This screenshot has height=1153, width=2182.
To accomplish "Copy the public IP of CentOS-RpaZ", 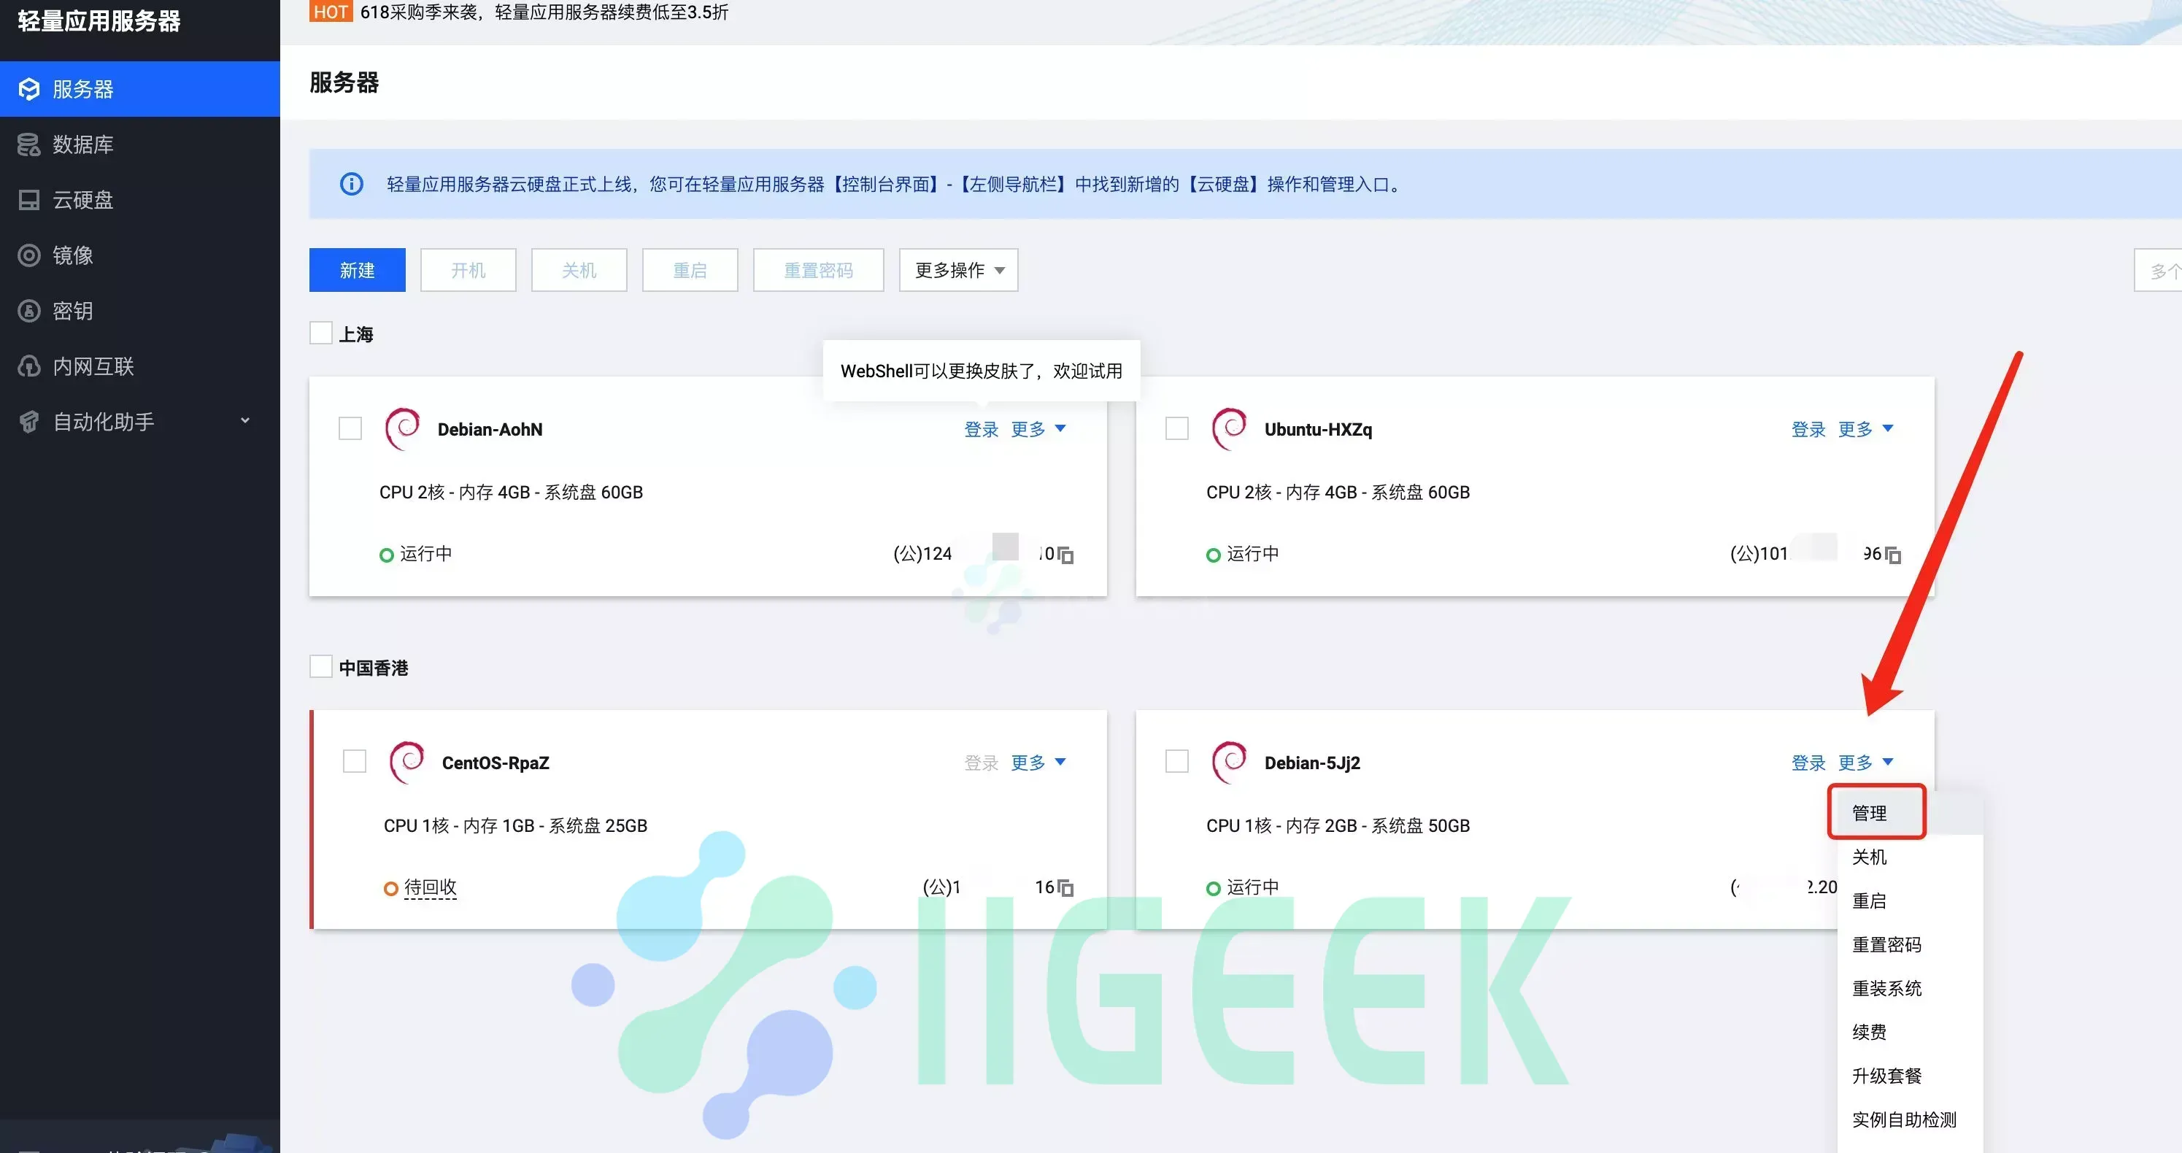I will tap(1065, 888).
